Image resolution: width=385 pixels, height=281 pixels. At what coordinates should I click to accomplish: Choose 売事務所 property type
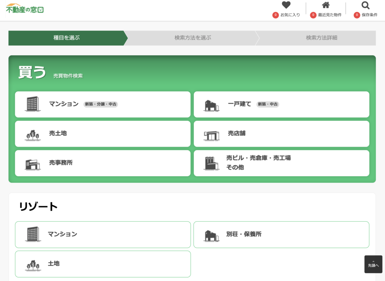103,163
